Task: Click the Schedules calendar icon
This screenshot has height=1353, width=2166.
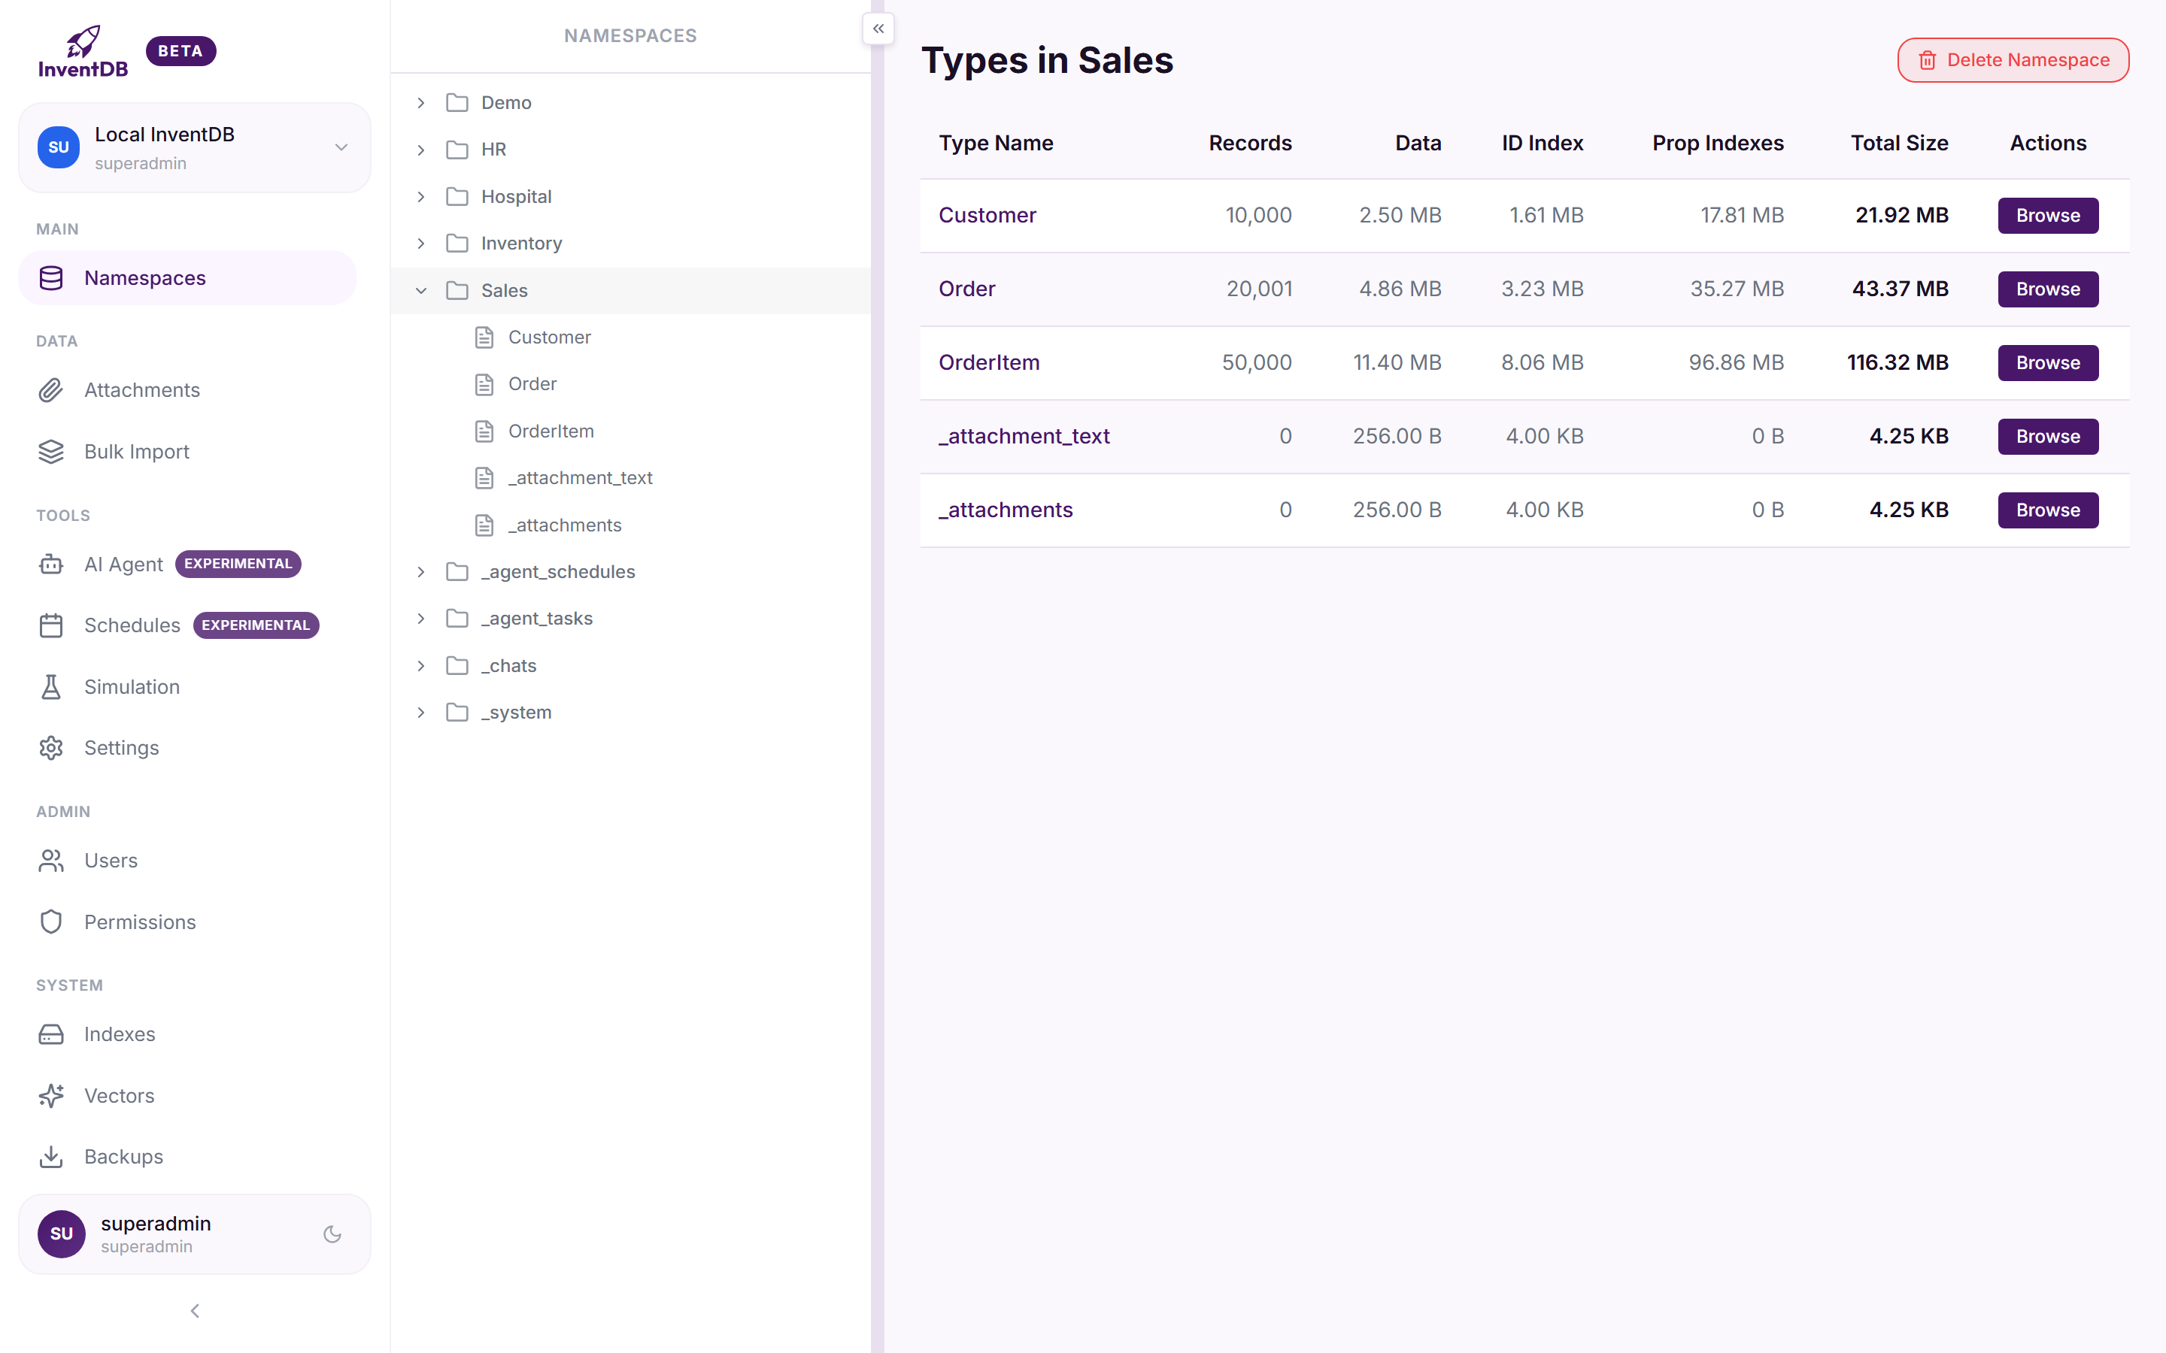Action: 51,625
